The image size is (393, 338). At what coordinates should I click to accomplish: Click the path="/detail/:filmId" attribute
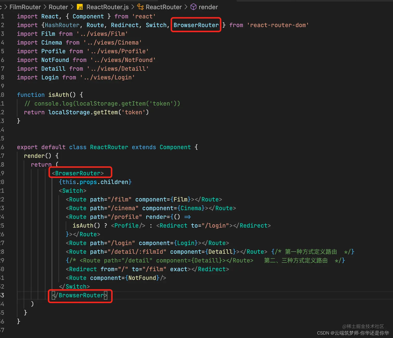(128, 252)
